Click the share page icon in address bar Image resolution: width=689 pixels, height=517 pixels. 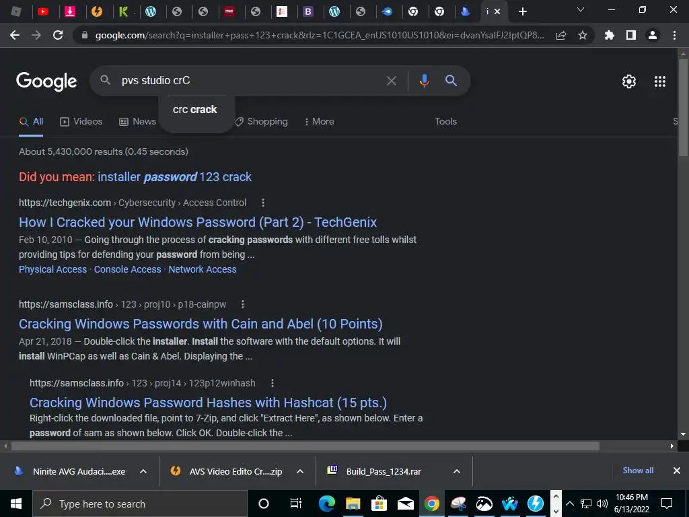[561, 36]
